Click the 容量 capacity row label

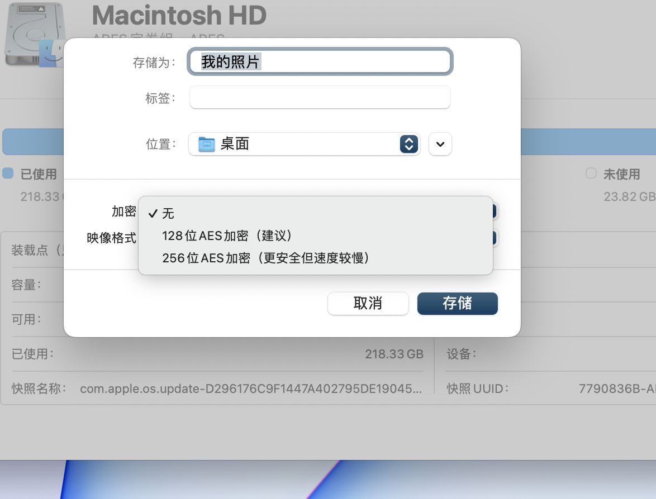26,285
